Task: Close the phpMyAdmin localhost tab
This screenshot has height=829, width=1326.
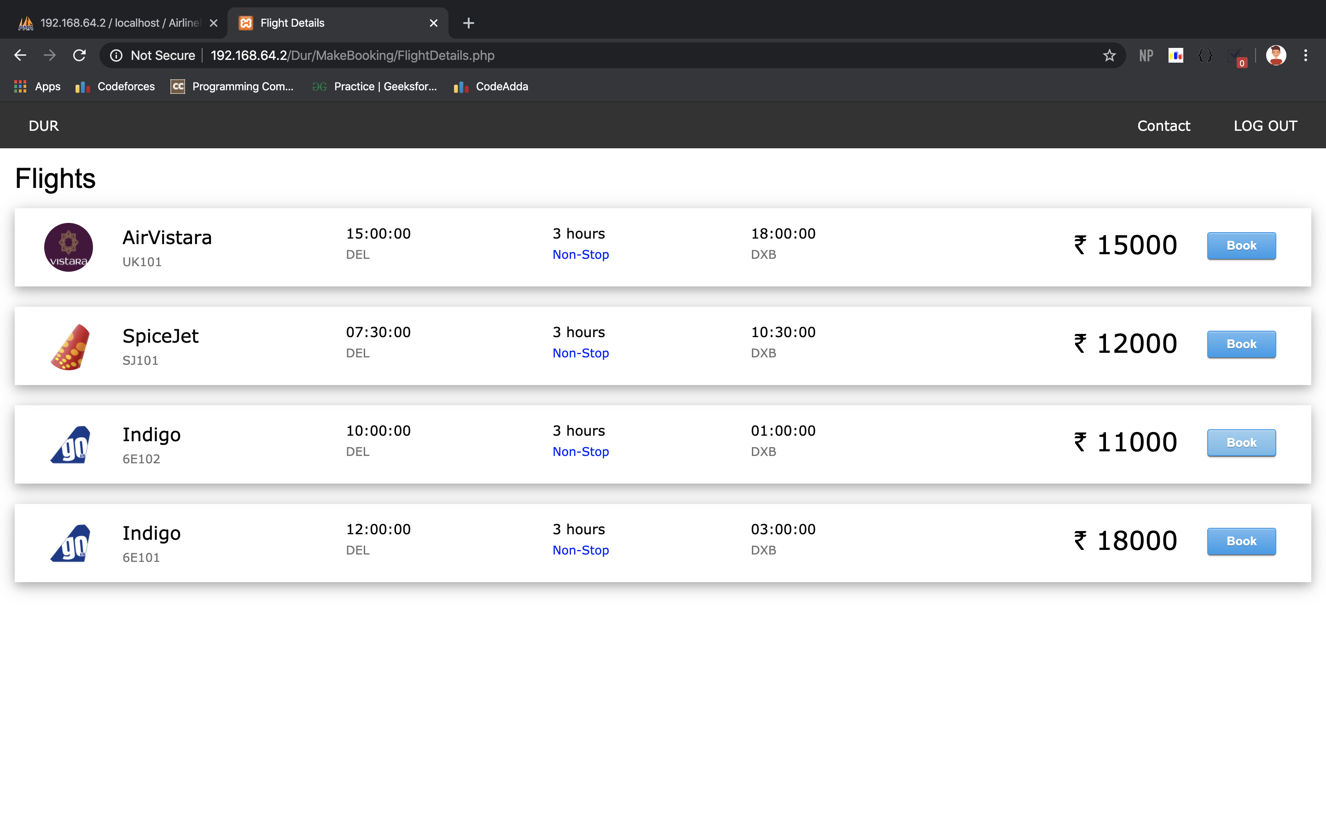Action: 214,23
